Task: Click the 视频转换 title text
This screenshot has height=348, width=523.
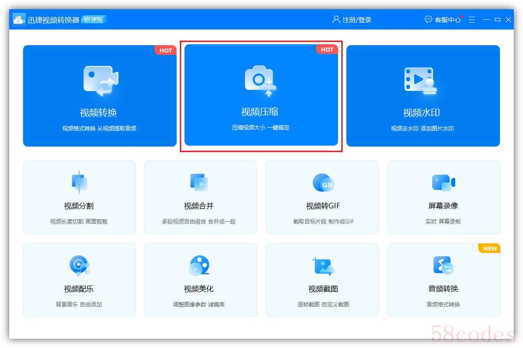Action: (x=98, y=113)
